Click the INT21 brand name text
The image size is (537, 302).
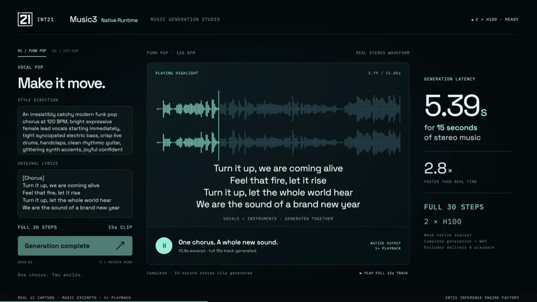click(46, 20)
